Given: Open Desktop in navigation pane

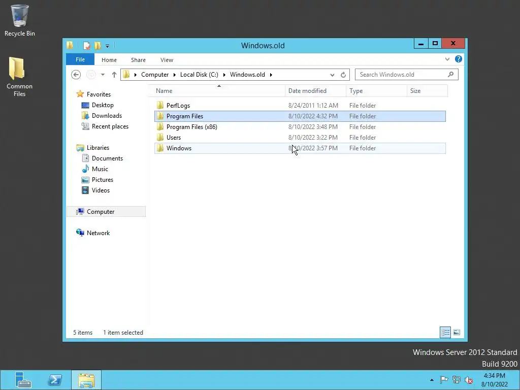Looking at the screenshot, I should tap(103, 105).
